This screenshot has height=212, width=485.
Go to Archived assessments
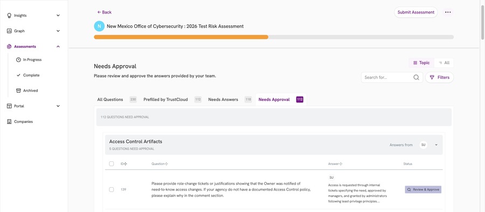click(30, 91)
